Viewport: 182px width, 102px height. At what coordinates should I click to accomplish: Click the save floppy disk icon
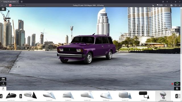[177, 89]
